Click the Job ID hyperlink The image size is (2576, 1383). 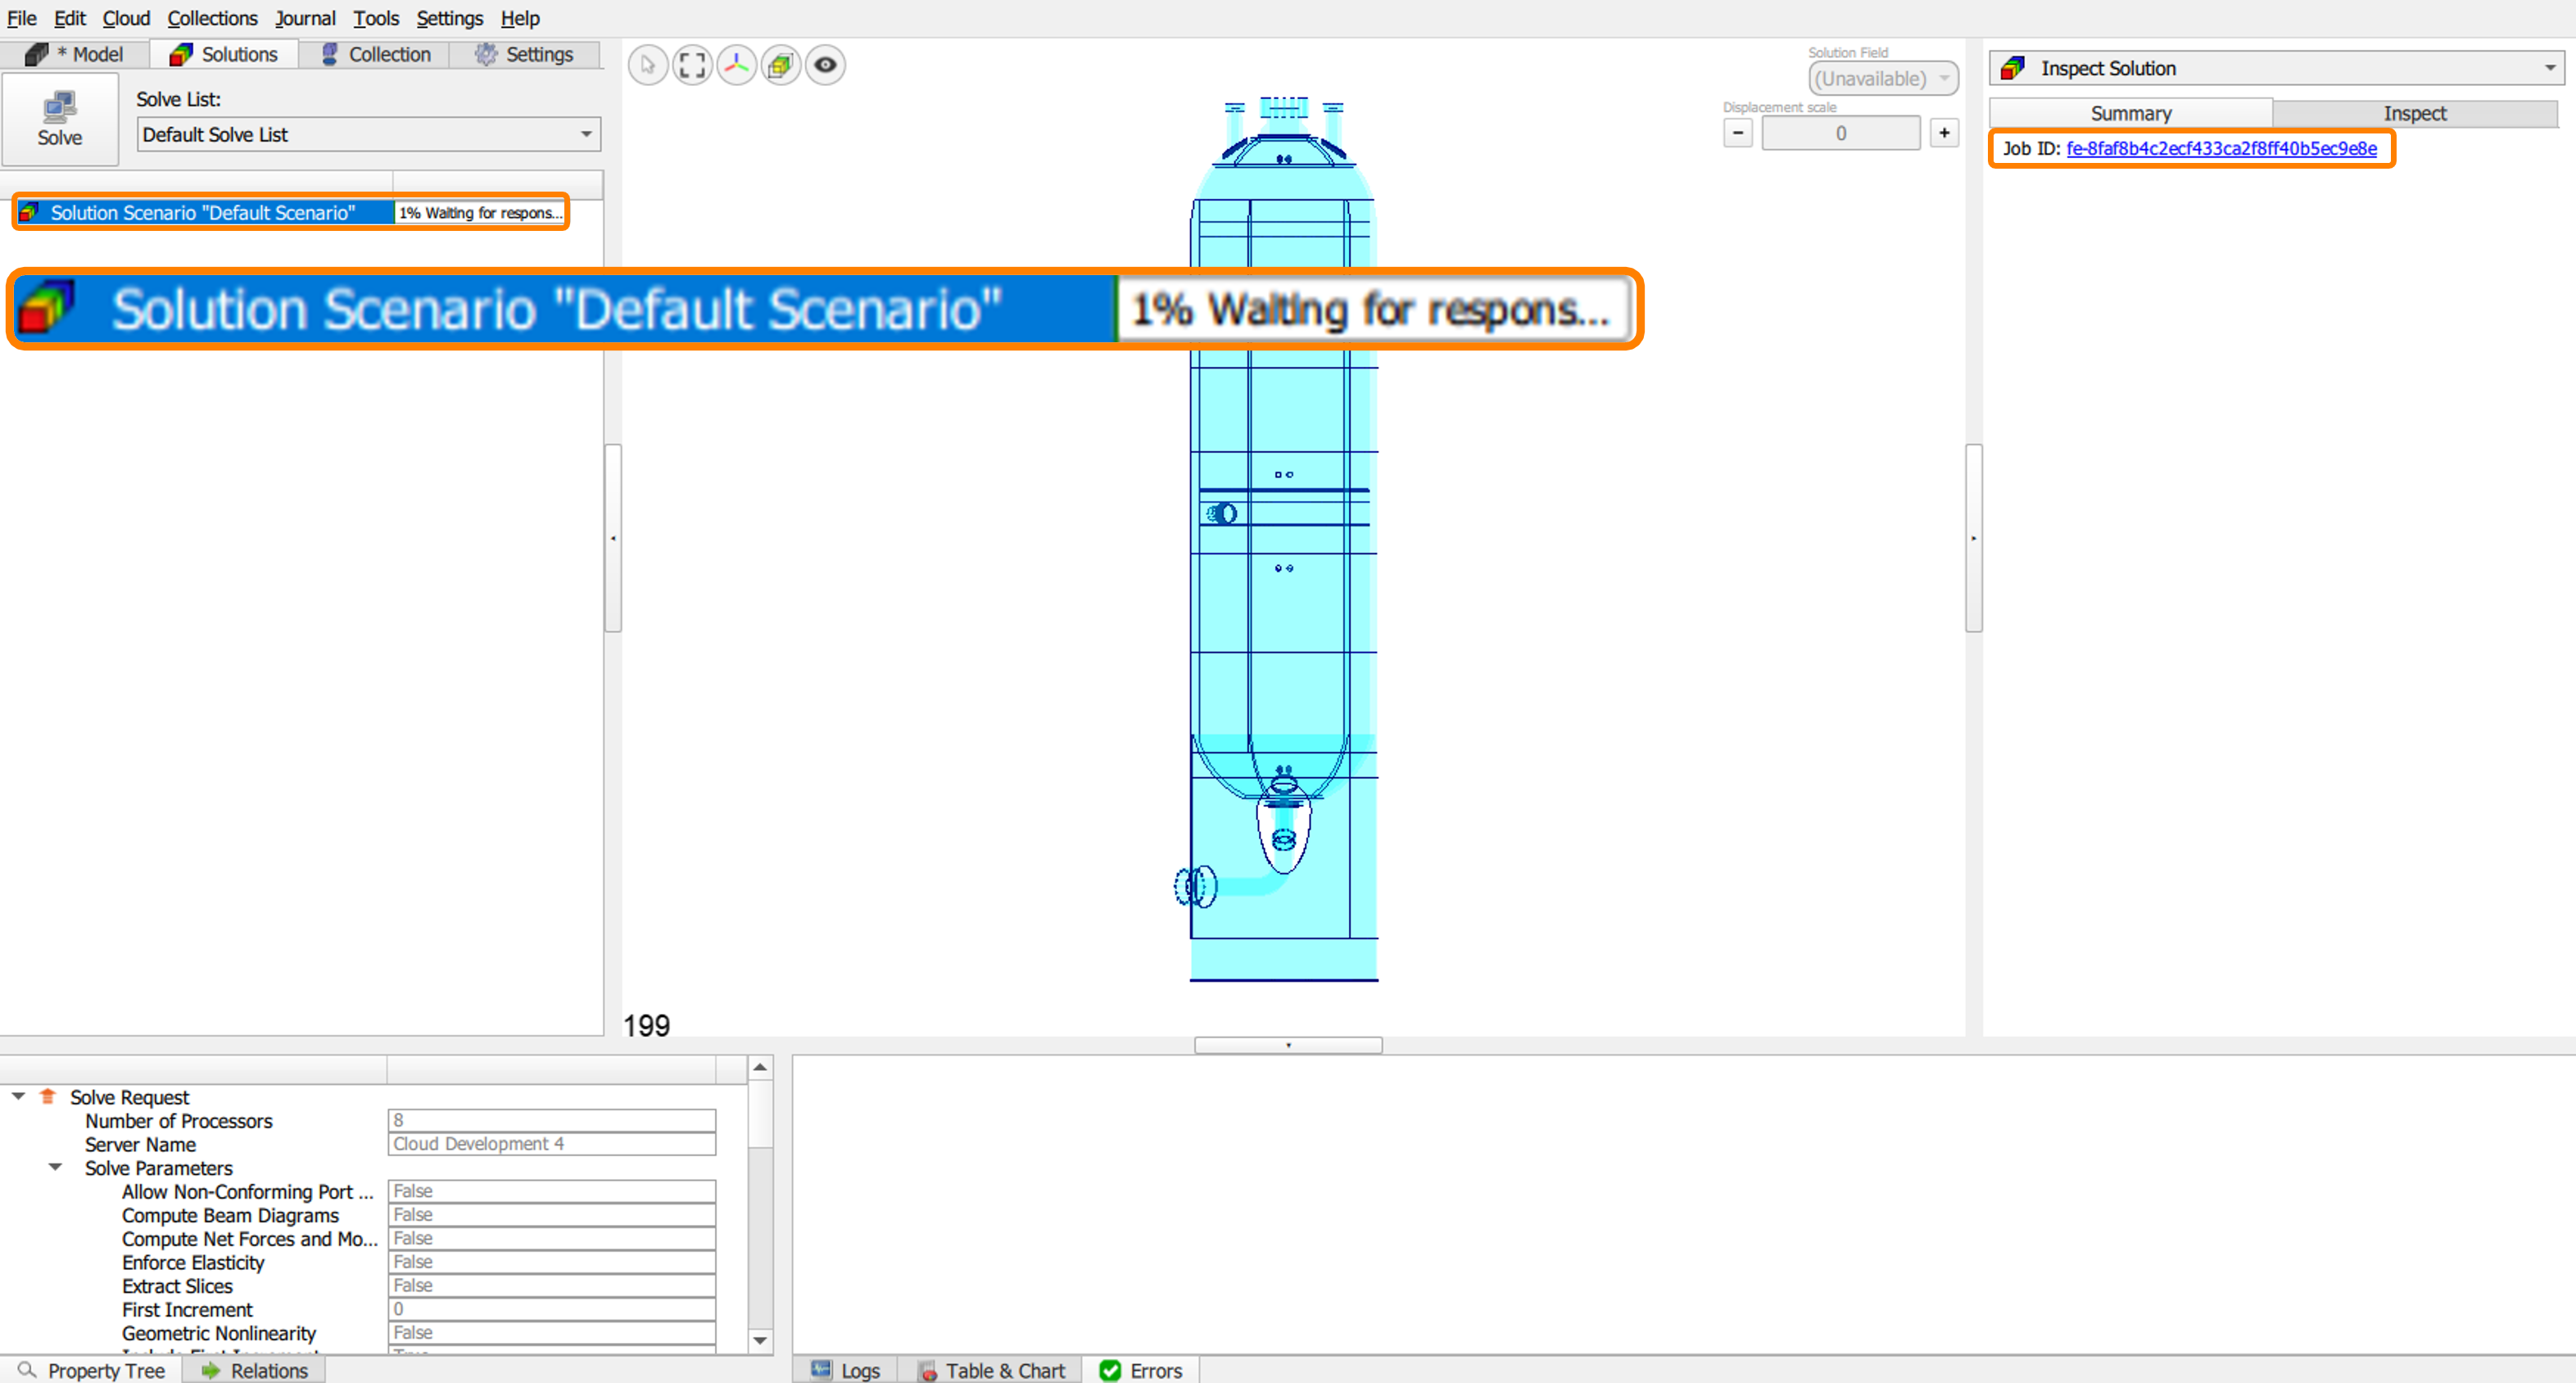click(2221, 148)
